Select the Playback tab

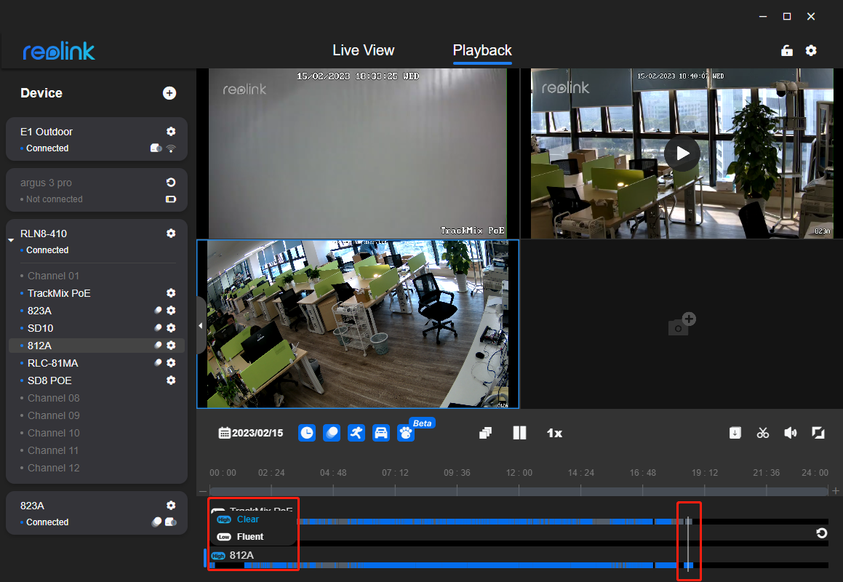click(482, 51)
